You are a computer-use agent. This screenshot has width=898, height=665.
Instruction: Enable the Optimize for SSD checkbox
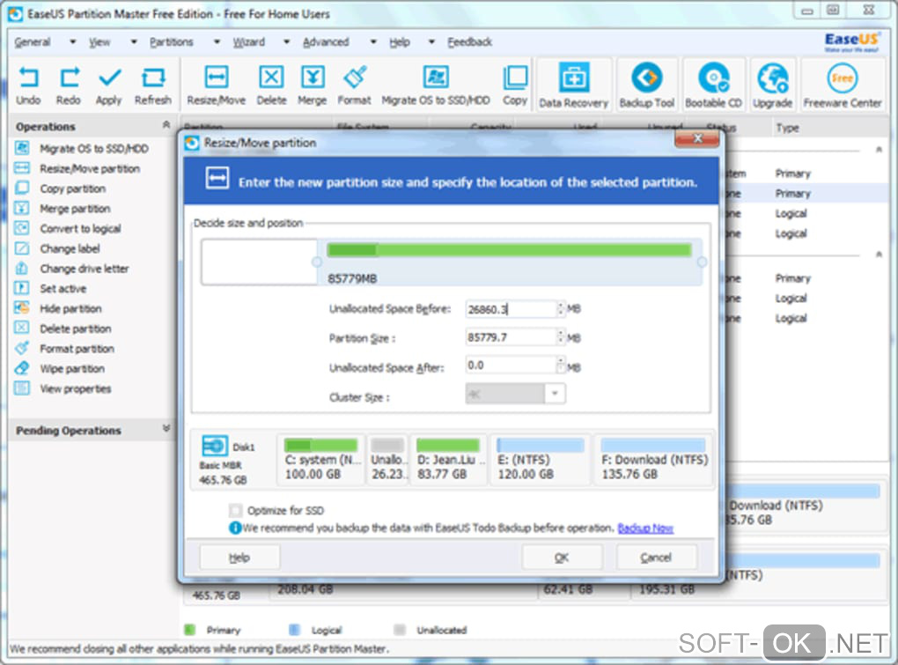235,510
